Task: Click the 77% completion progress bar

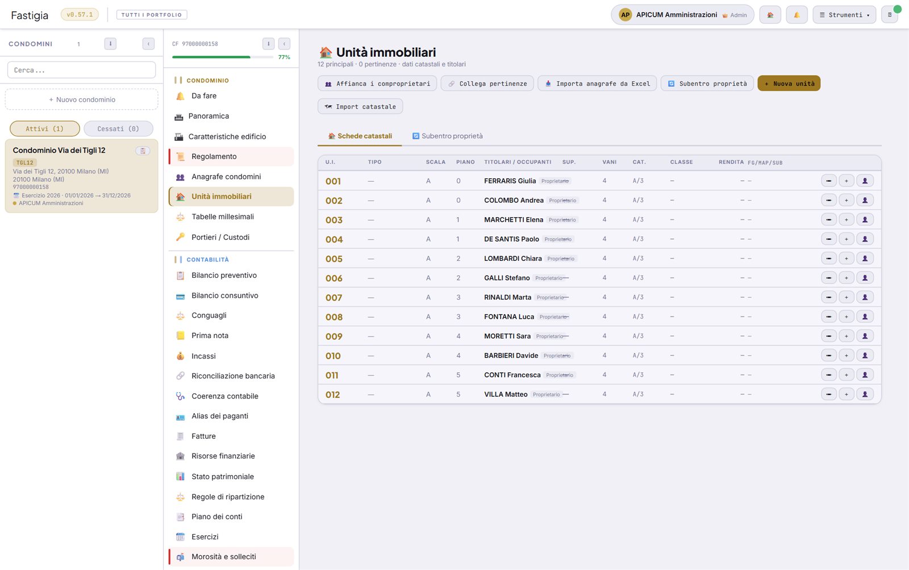Action: 223,57
